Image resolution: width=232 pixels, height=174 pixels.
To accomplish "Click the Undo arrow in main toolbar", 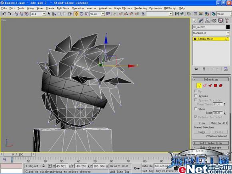I will point(4,14).
